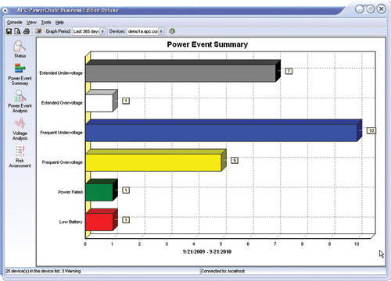Click the green refresh icon
This screenshot has width=391, height=281.
pyautogui.click(x=172, y=31)
